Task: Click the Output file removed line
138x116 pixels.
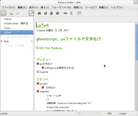Action: click(x=58, y=107)
